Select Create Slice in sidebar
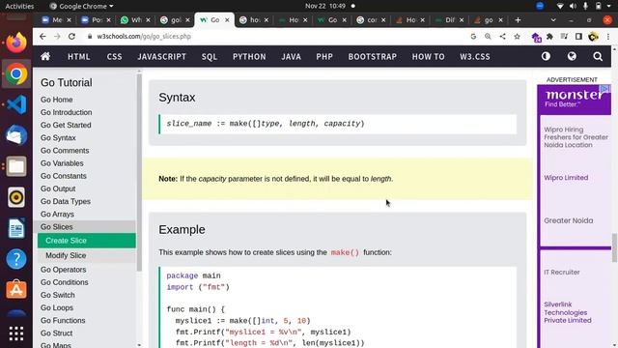 pos(86,241)
